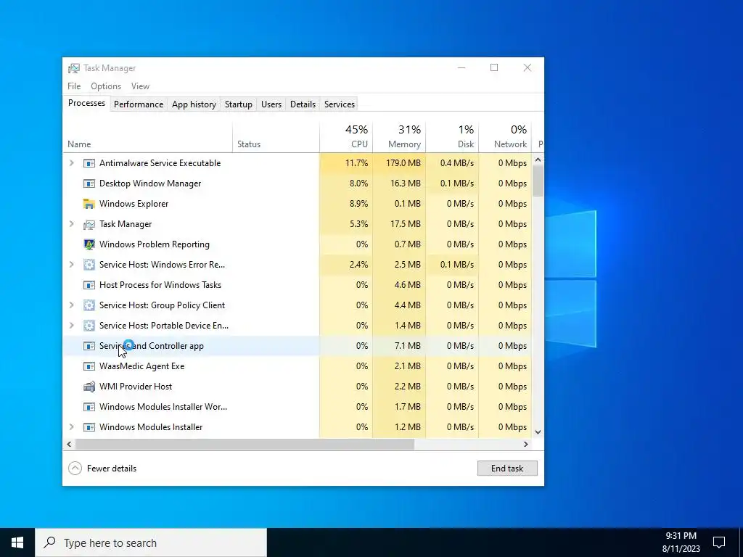Expand Service Host: Group Policy Client group
This screenshot has width=743, height=557.
[x=72, y=305]
